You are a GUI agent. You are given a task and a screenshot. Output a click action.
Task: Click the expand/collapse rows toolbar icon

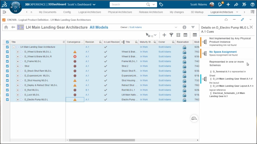[178, 35]
